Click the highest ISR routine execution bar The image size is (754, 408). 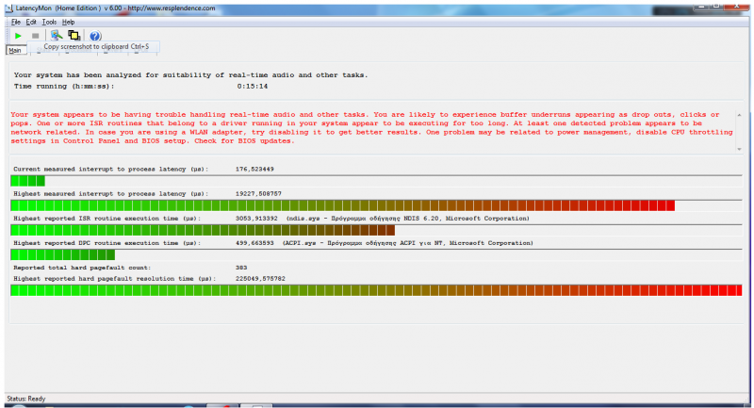203,230
